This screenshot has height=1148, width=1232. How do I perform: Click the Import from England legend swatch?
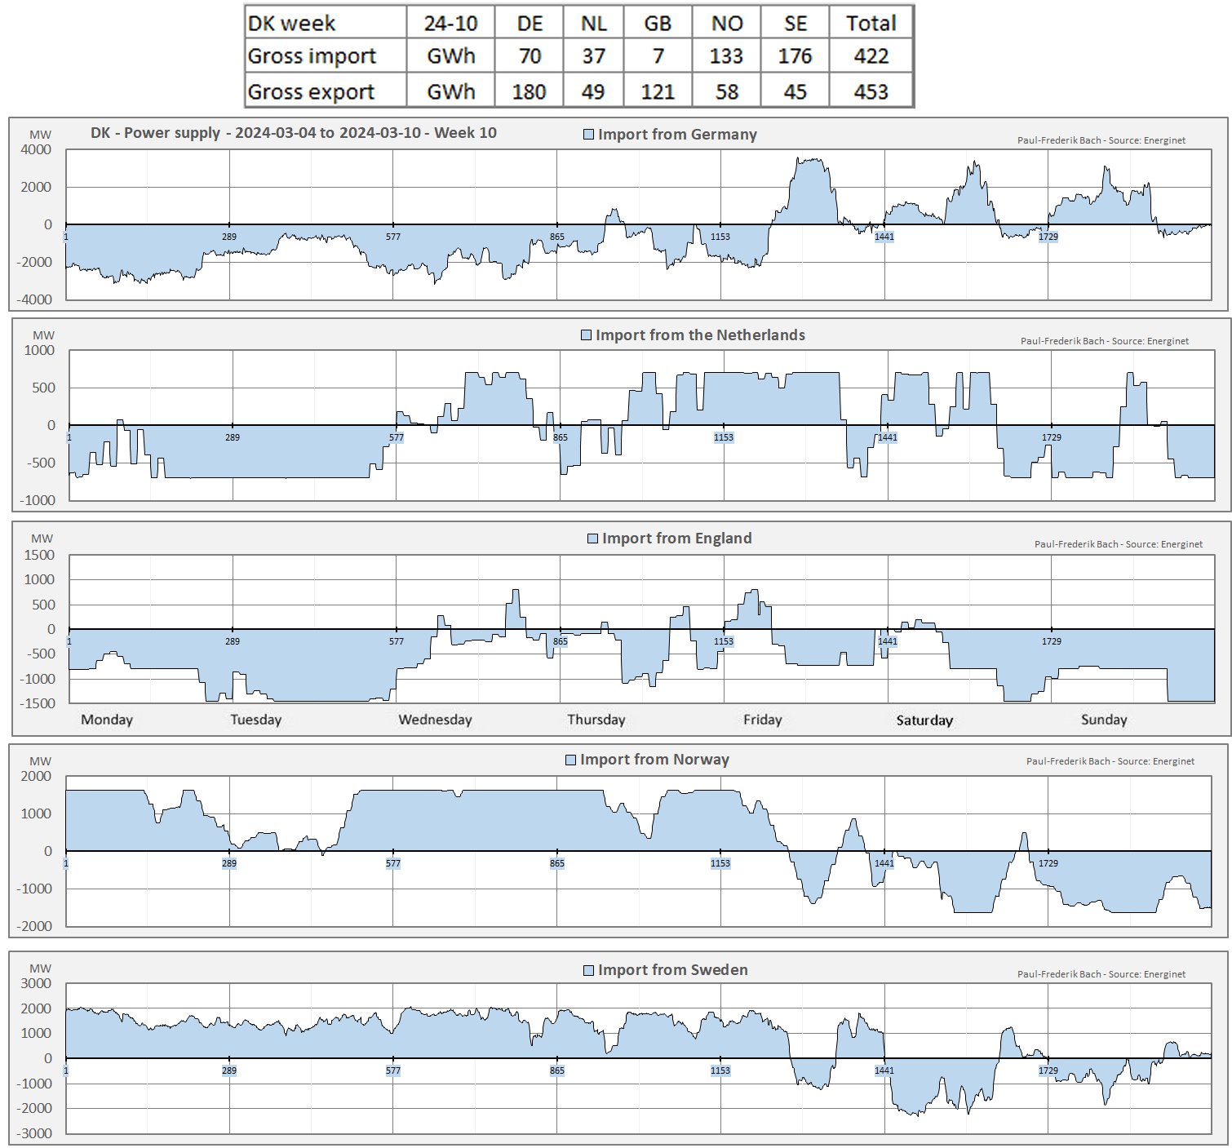pos(592,539)
